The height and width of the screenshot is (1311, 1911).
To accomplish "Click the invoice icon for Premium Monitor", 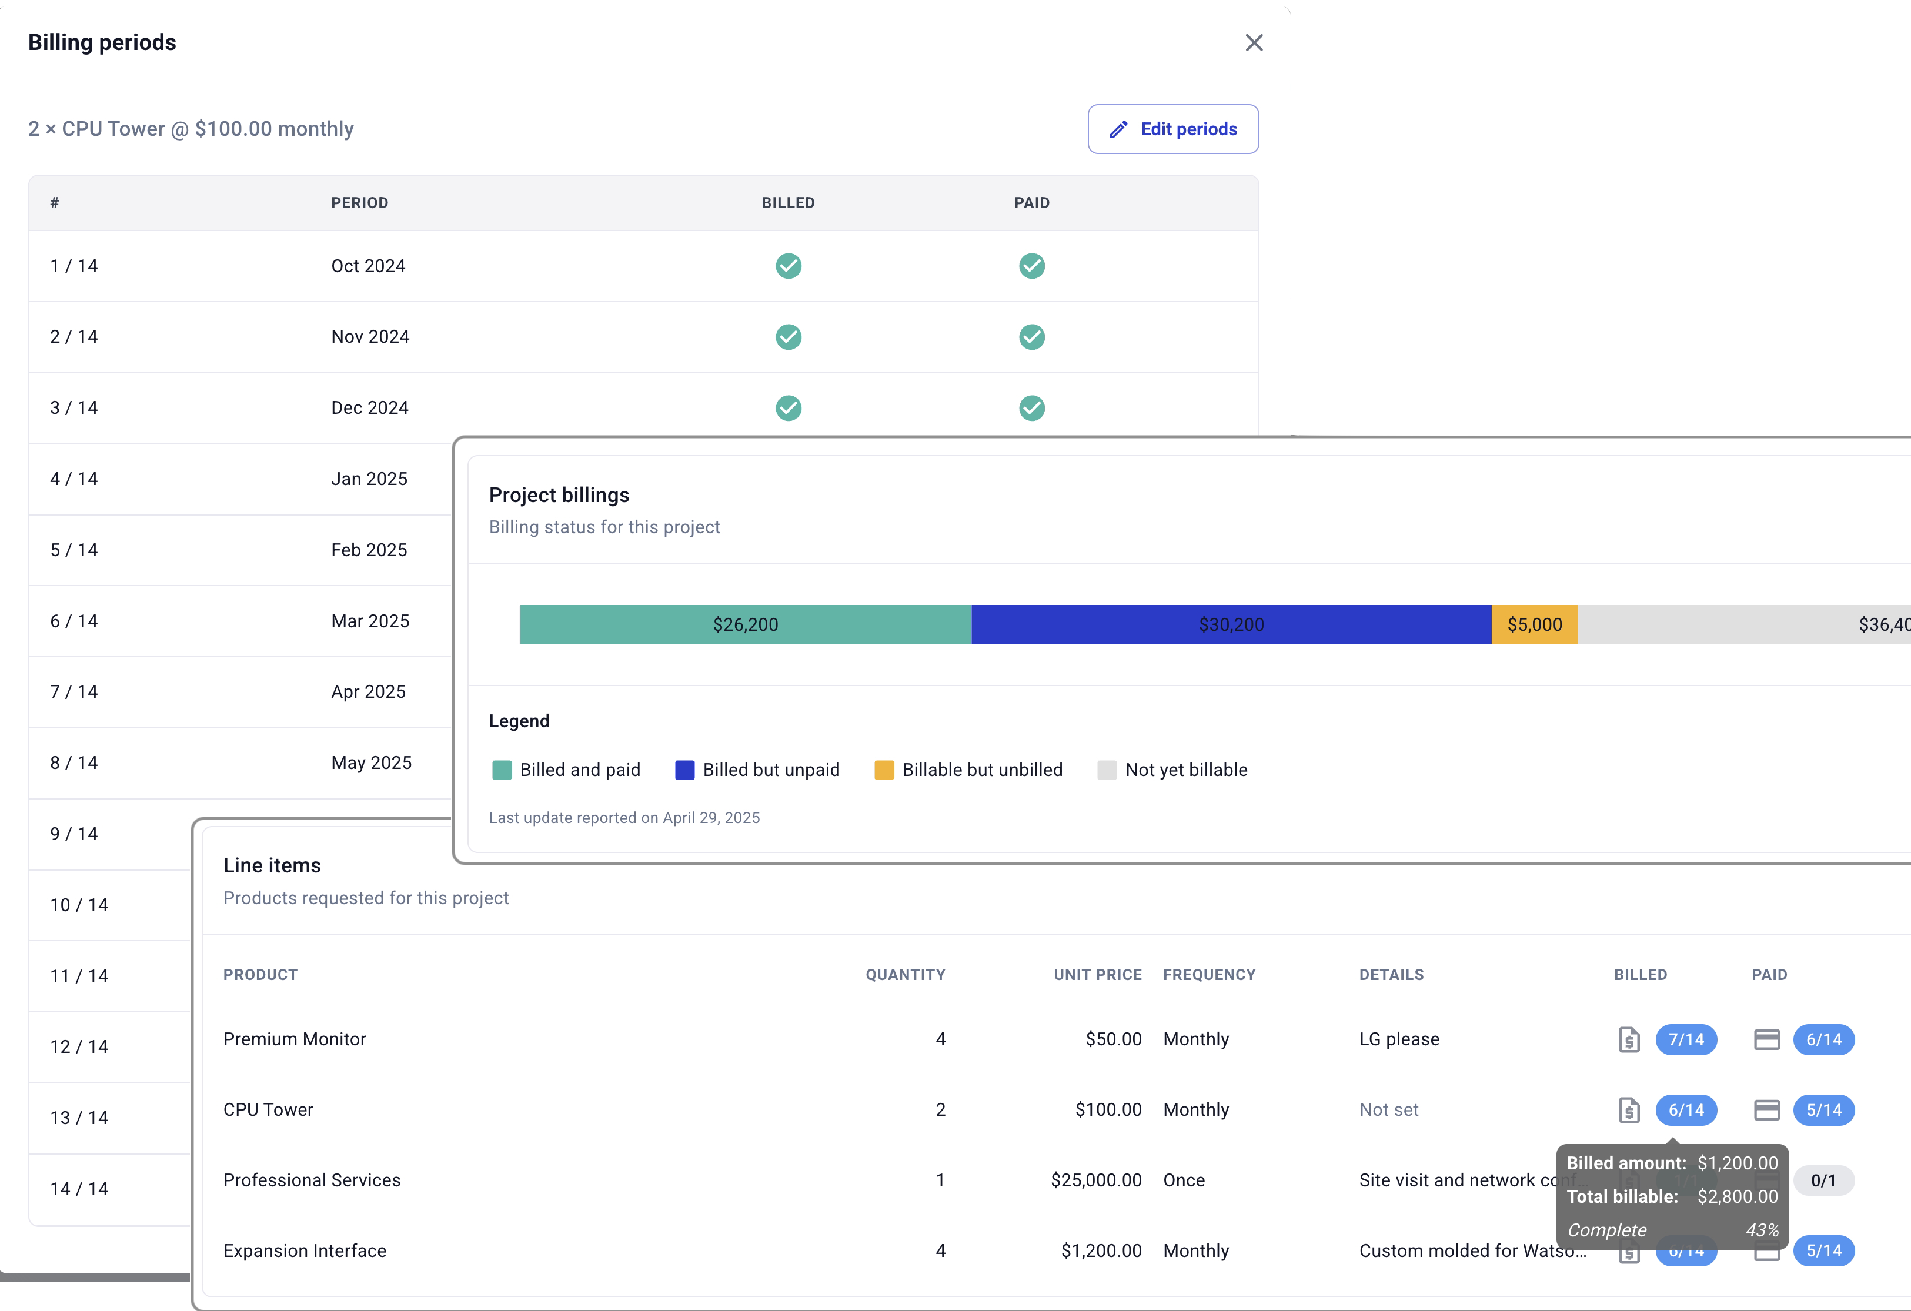I will pyautogui.click(x=1629, y=1040).
